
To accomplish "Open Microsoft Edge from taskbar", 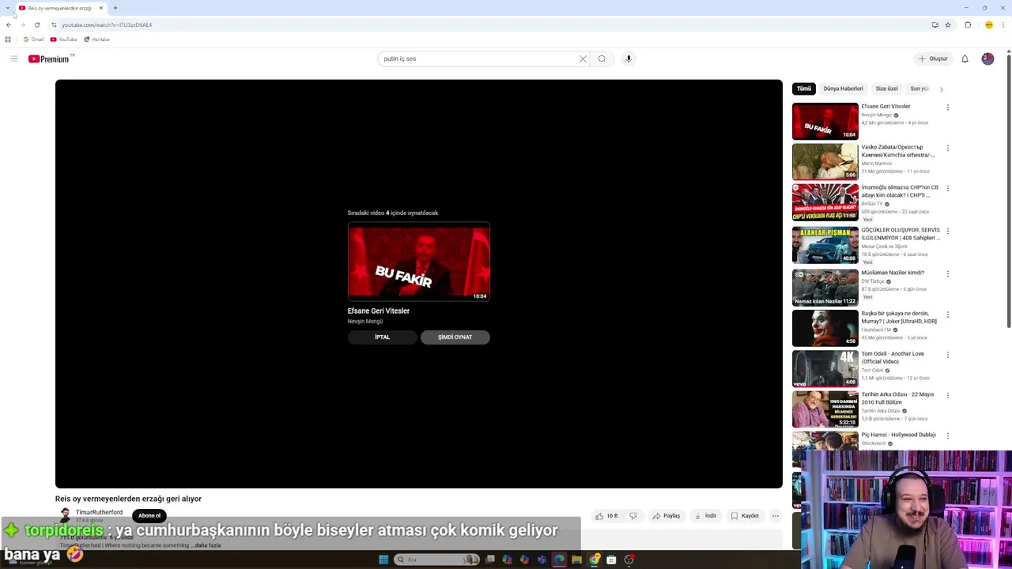I will (x=559, y=560).
